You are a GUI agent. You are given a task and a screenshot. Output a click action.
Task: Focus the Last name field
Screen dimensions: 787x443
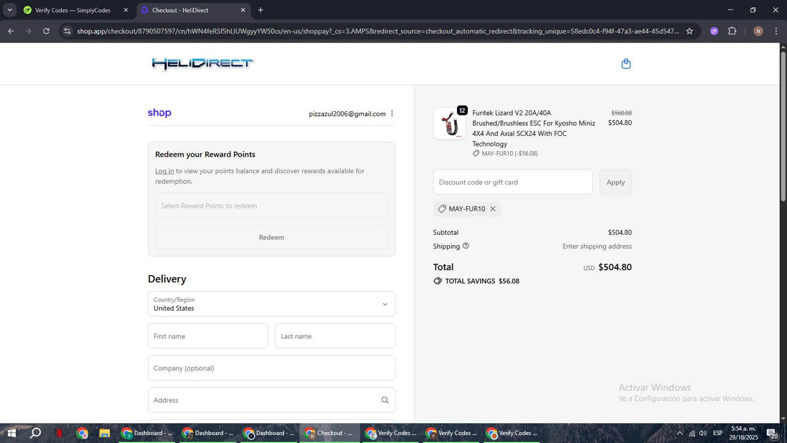click(x=335, y=336)
